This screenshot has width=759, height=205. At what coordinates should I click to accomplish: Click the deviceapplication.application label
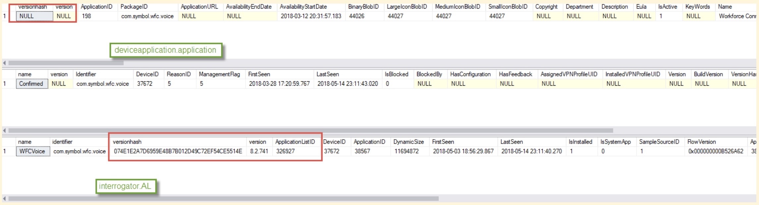(165, 50)
